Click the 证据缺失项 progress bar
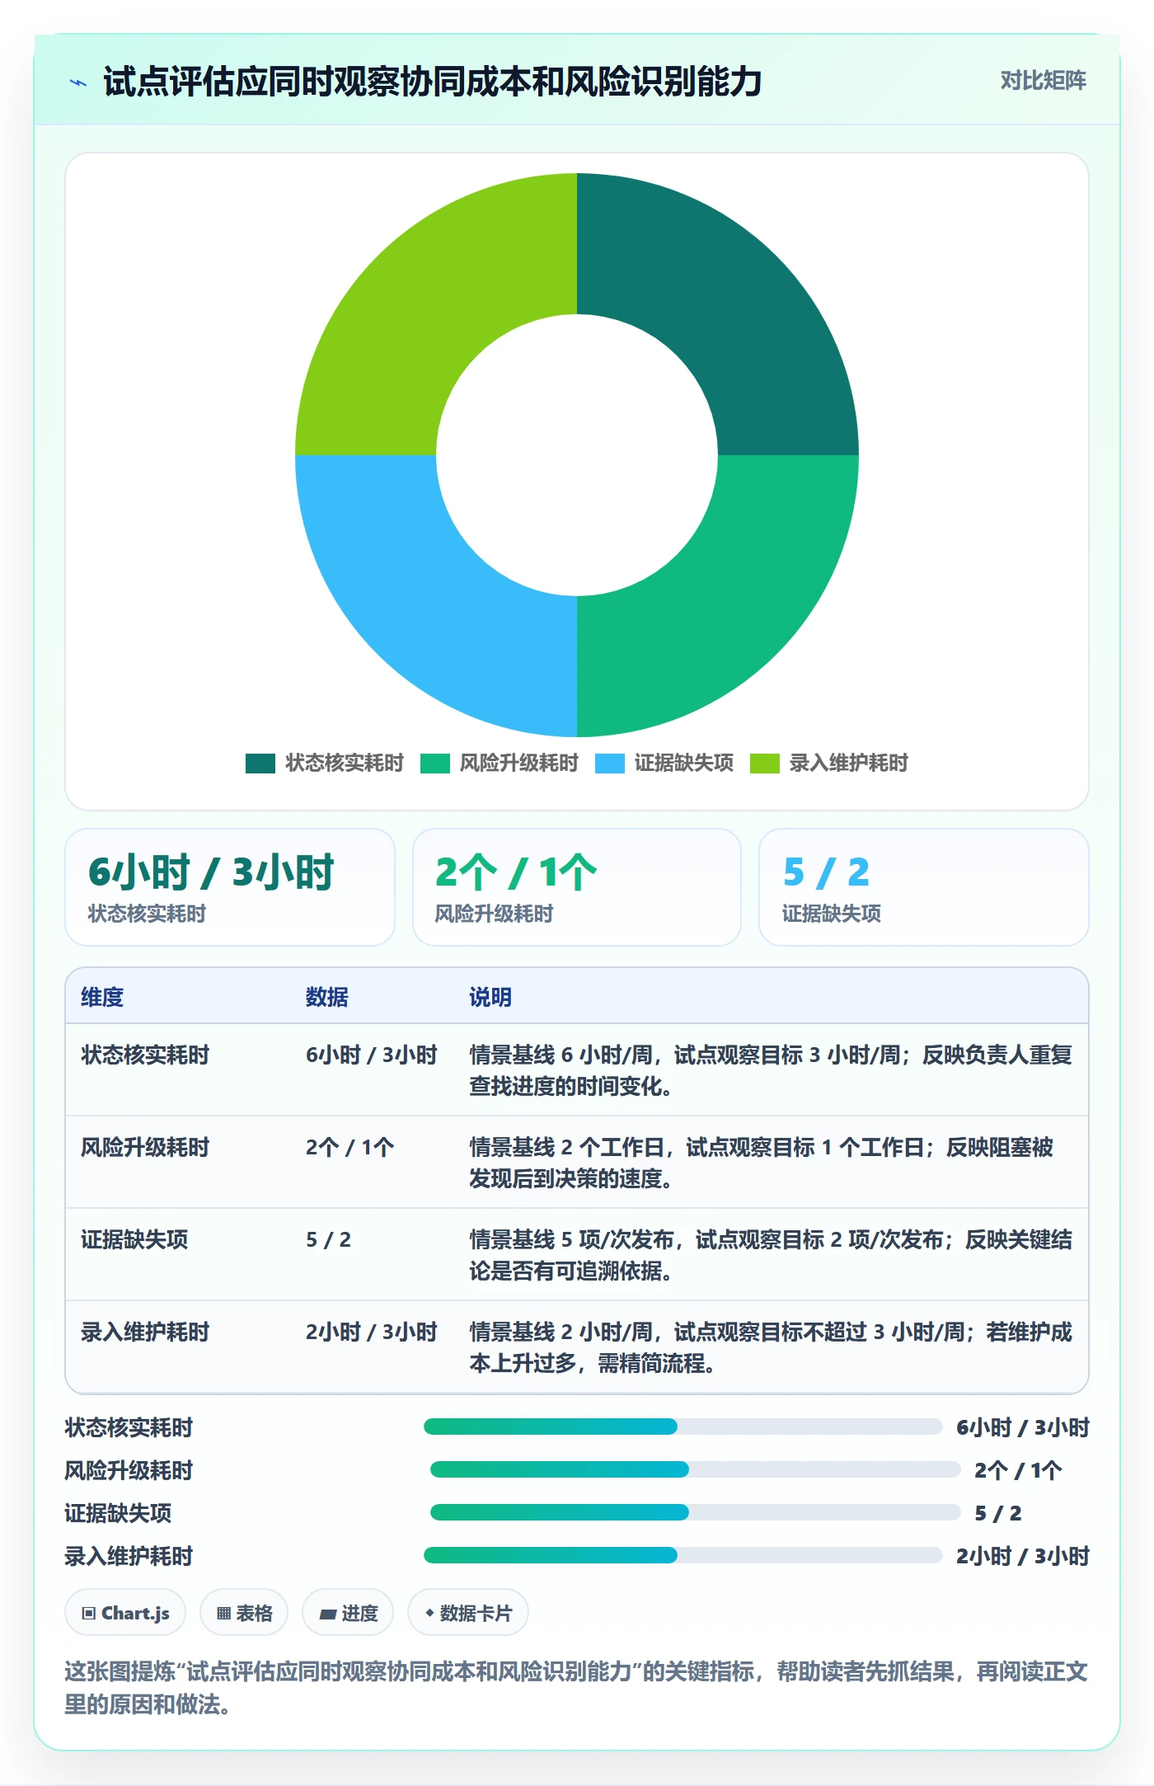This screenshot has width=1154, height=1786. click(x=696, y=1512)
